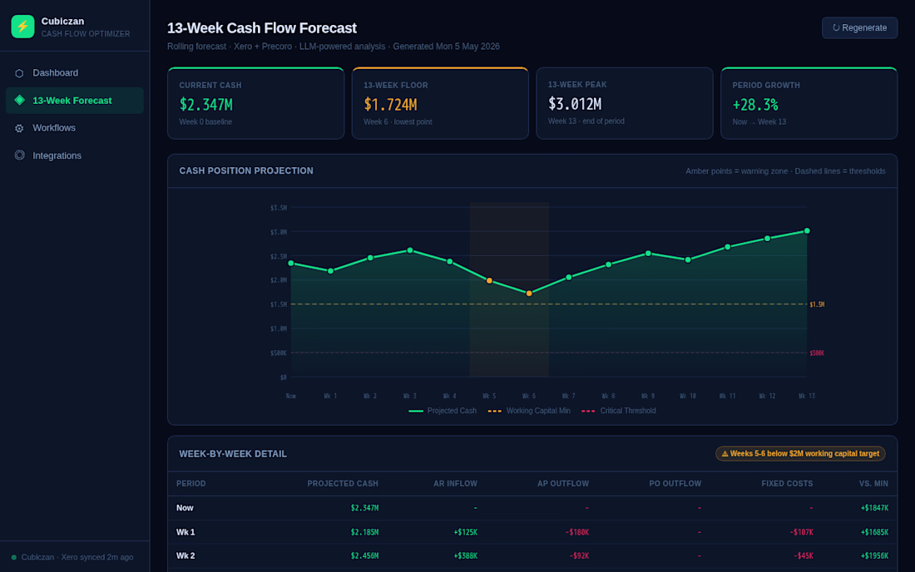Click the -$180K AP outflow cell

[x=577, y=532]
